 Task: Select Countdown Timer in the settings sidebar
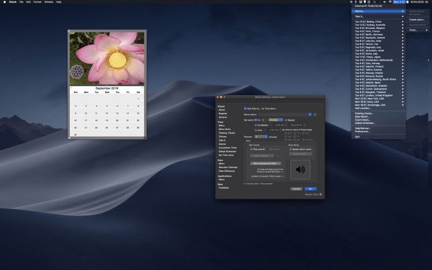point(226,147)
